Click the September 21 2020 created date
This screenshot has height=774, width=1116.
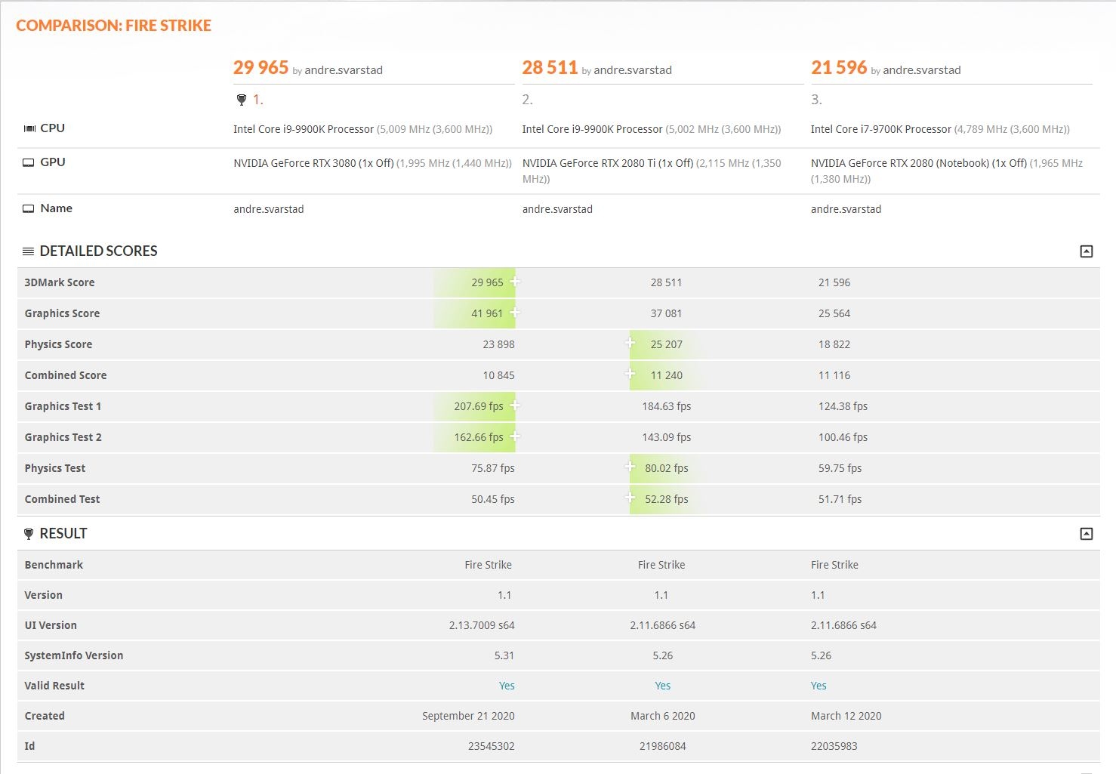pyautogui.click(x=468, y=716)
